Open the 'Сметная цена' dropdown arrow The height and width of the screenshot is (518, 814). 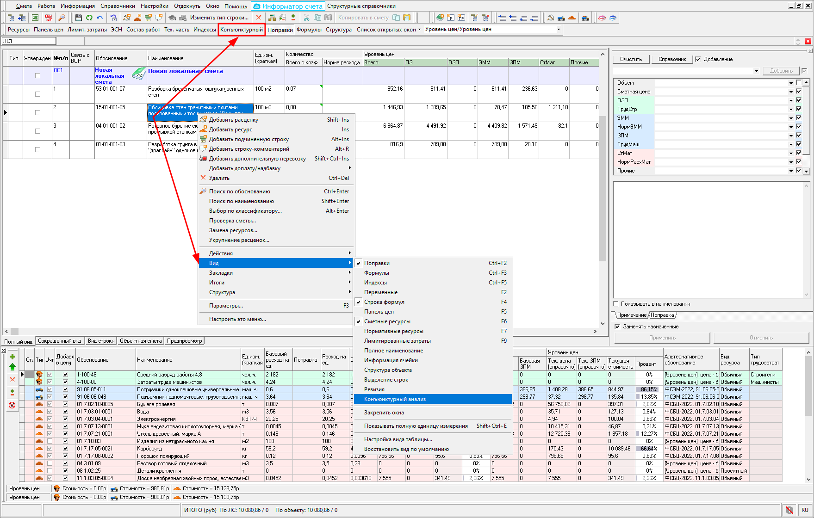pyautogui.click(x=791, y=92)
